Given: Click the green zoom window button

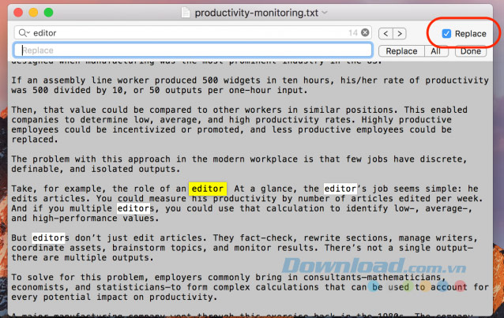Looking at the screenshot, I should pos(48,13).
